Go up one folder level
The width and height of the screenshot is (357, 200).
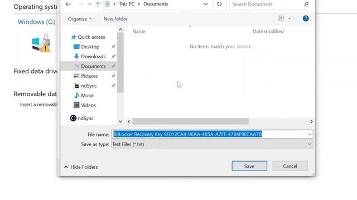pos(98,4)
